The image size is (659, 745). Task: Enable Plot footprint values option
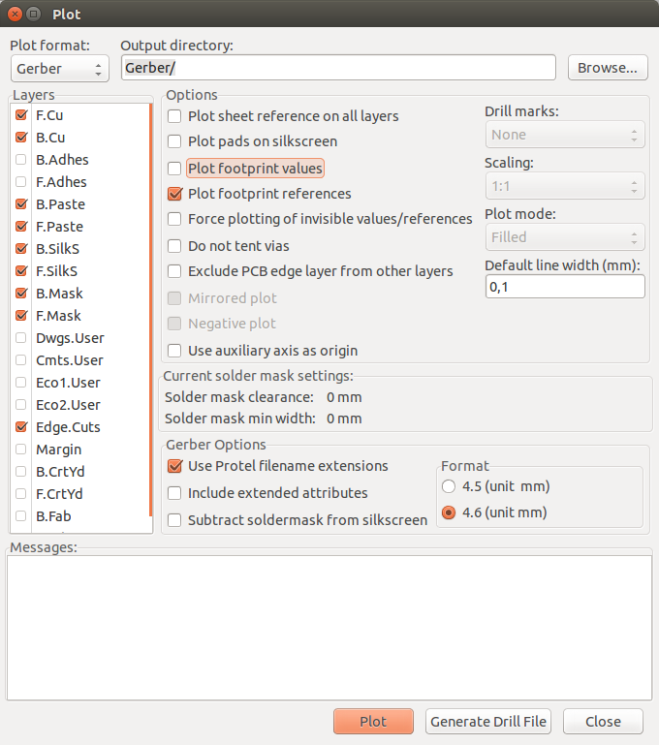(174, 169)
